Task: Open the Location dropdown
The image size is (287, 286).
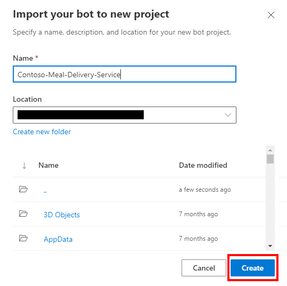Action: click(125, 115)
